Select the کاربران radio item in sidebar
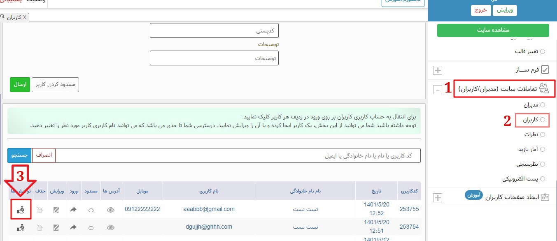Screen dimensions: 557x241 542,120
